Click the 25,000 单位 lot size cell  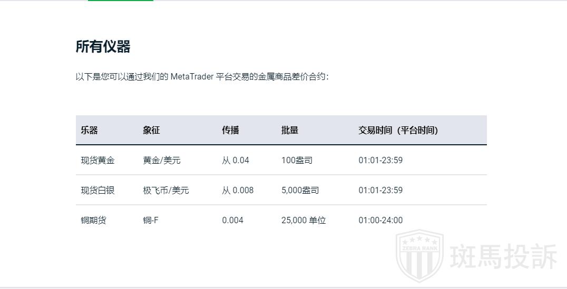[x=304, y=220]
